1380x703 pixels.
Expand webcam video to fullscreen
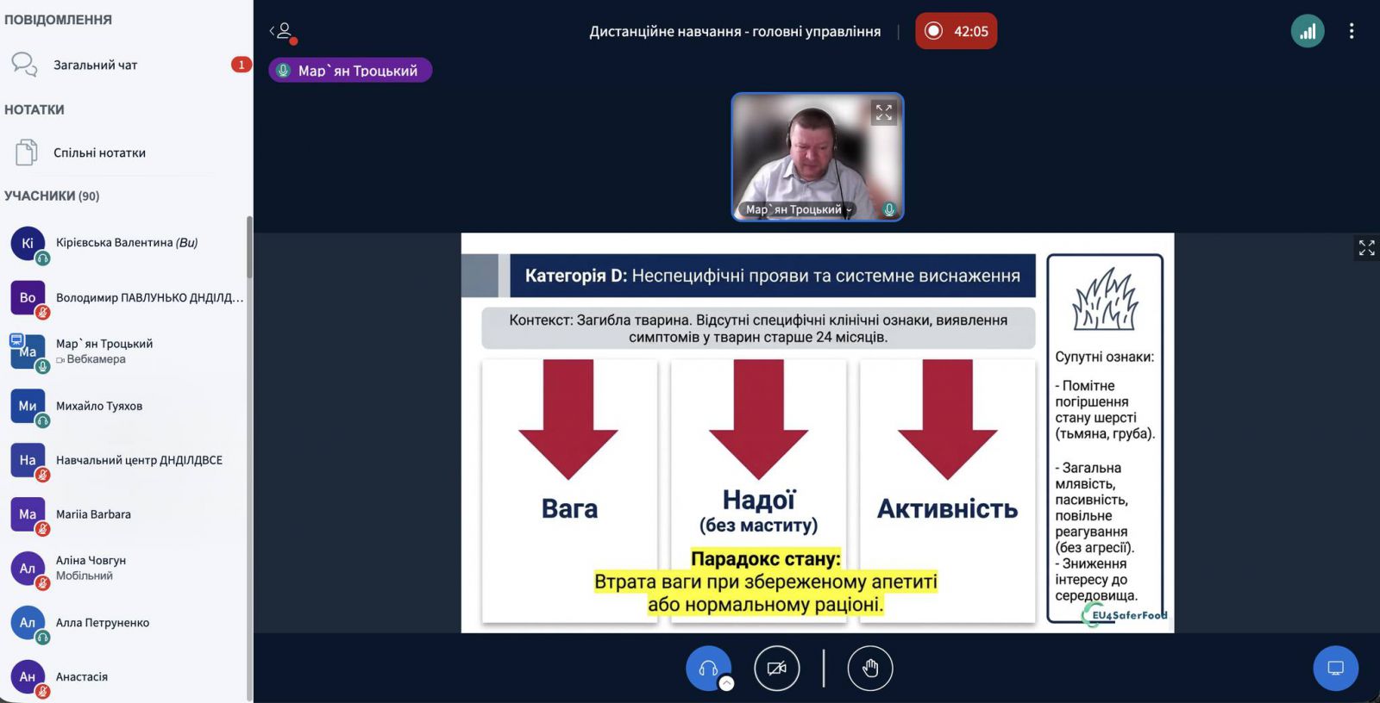884,113
